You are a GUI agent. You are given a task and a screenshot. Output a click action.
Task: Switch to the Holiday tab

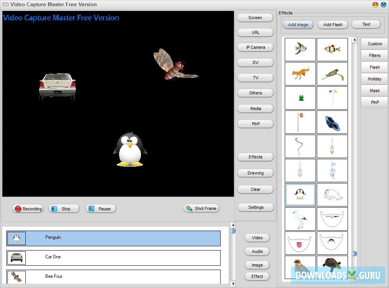(374, 79)
